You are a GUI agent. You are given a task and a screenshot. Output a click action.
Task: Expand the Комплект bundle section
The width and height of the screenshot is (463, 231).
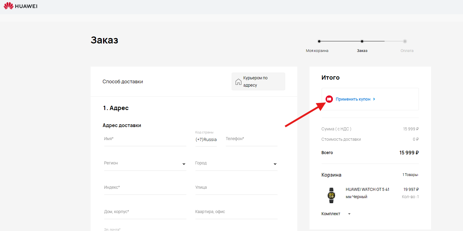[x=336, y=214]
